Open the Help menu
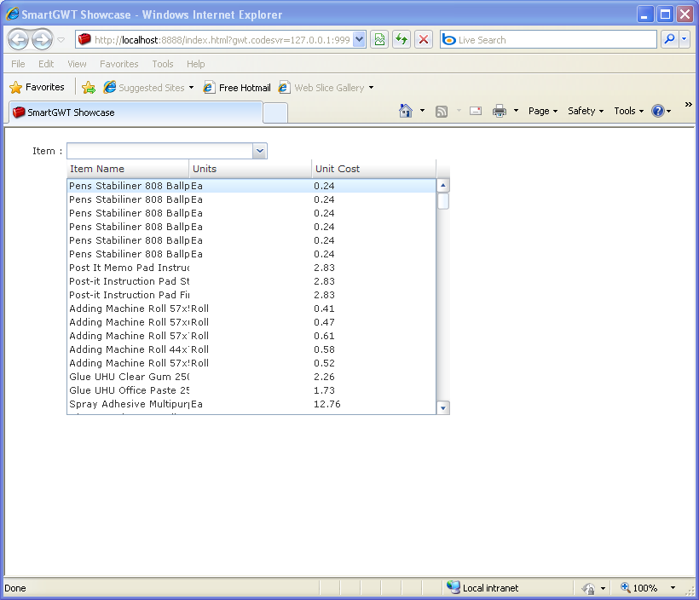Screen dimensions: 699x600 click(x=196, y=64)
